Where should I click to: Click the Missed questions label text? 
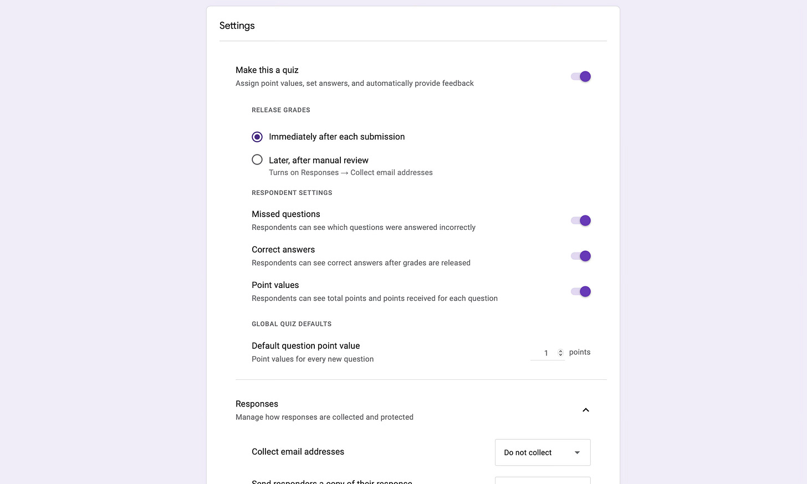(x=286, y=214)
